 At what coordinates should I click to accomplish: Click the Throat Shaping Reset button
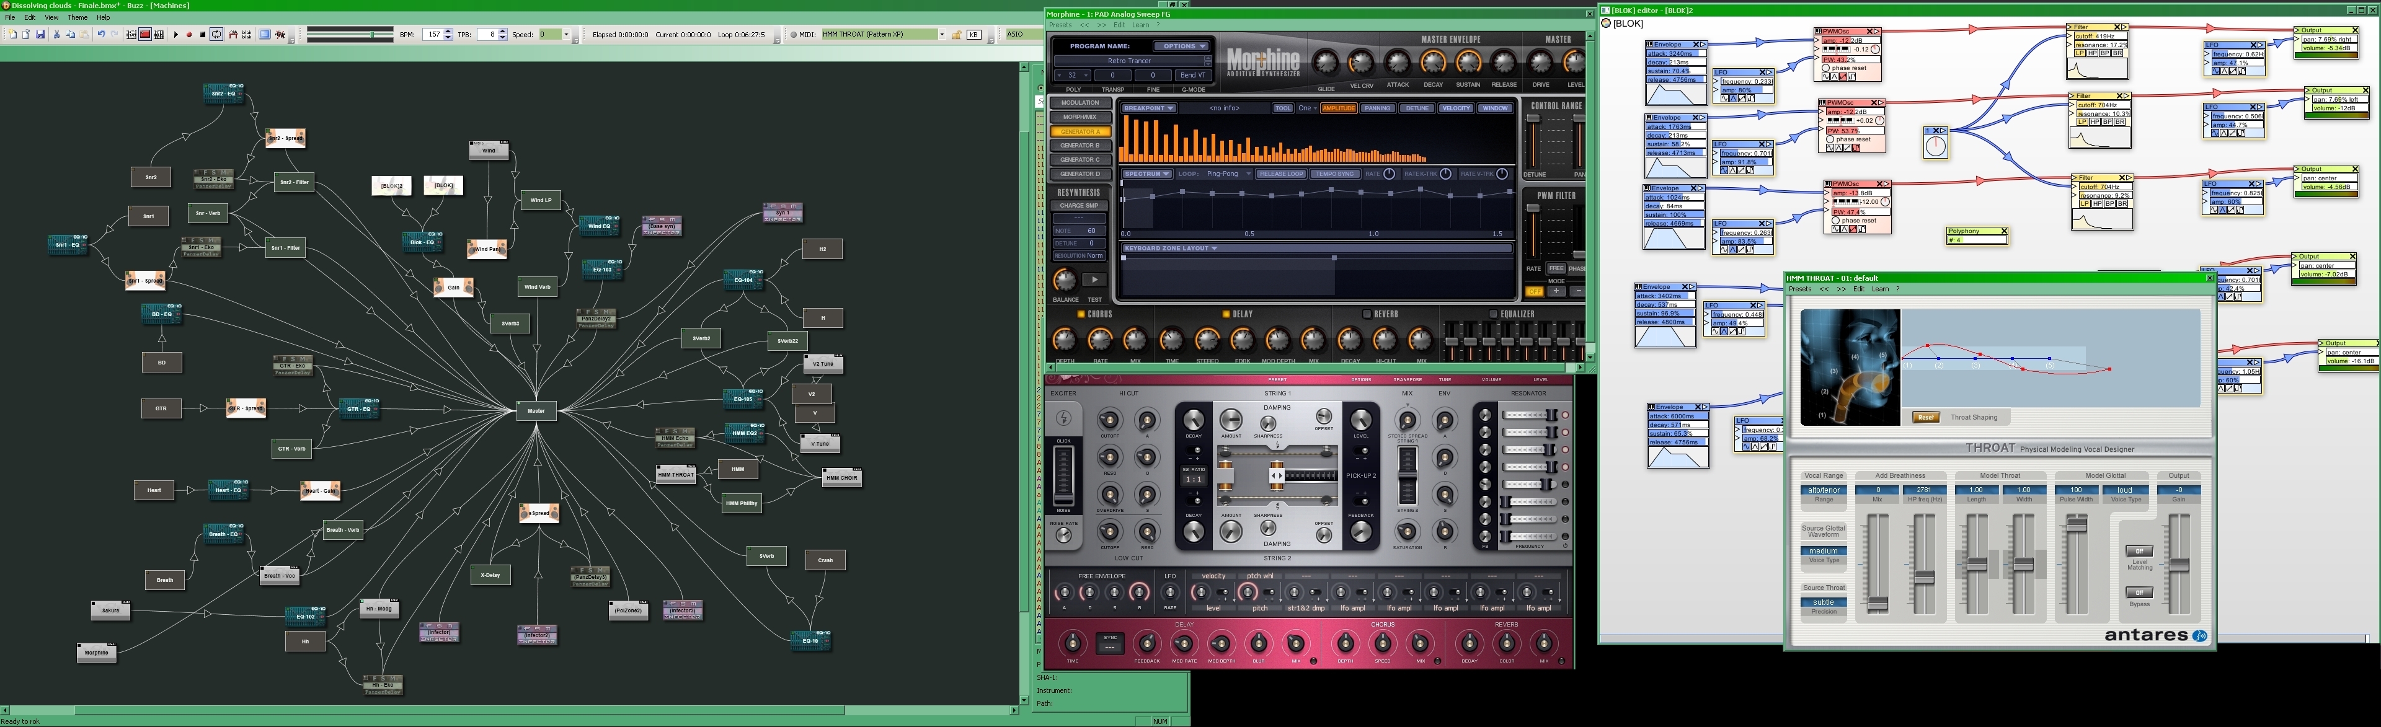pyautogui.click(x=1925, y=418)
